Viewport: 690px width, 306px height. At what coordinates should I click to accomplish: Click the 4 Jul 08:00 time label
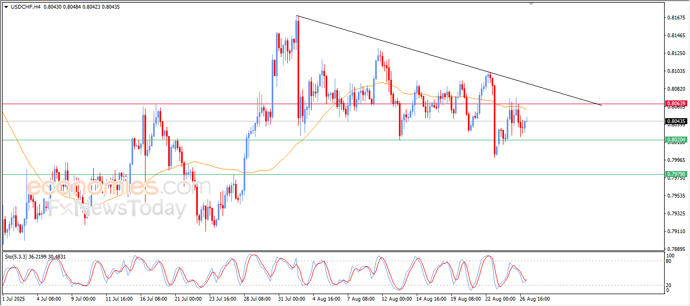49,298
